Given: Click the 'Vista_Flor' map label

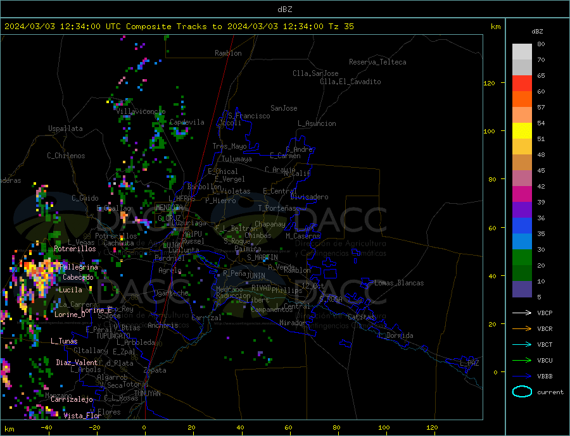Looking at the screenshot, I should 82,416.
